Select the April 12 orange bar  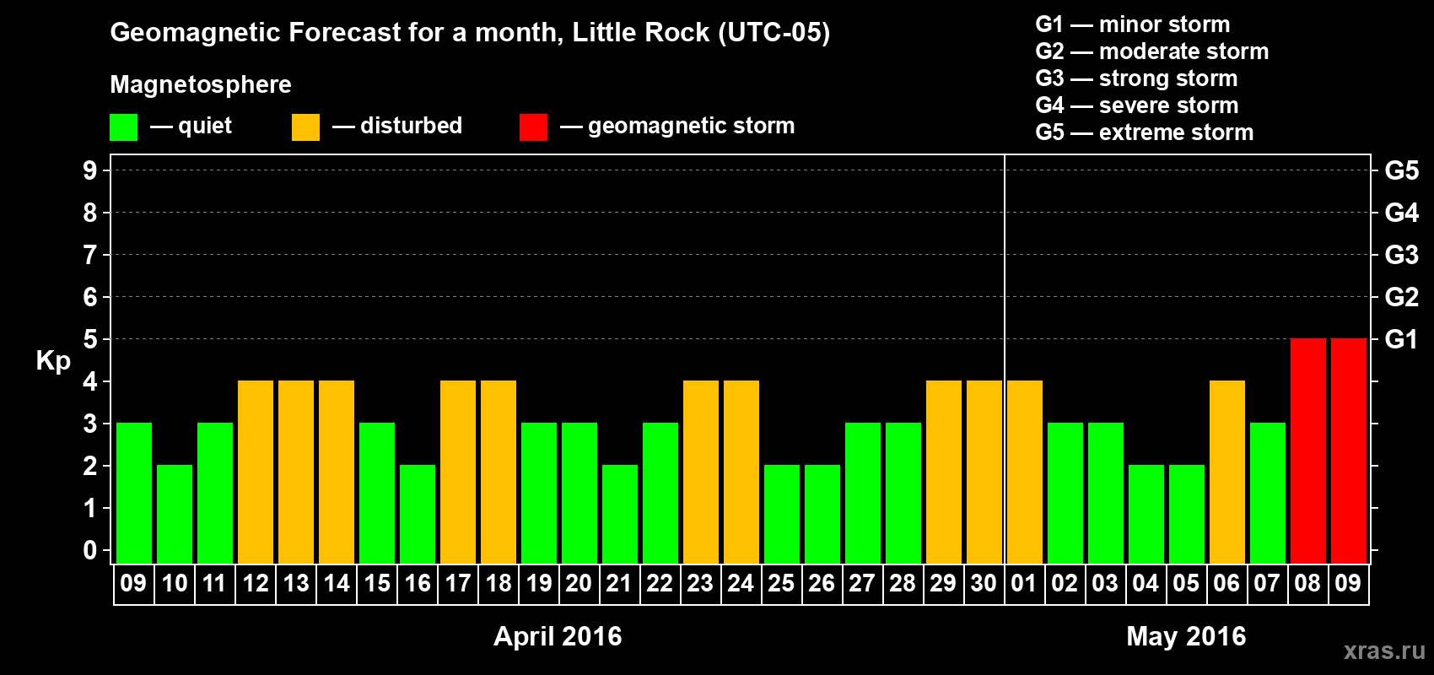tap(256, 472)
